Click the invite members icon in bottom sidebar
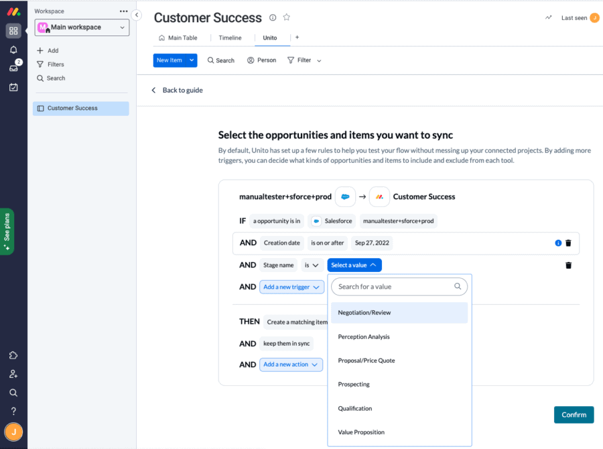The width and height of the screenshot is (603, 449). pyautogui.click(x=13, y=374)
